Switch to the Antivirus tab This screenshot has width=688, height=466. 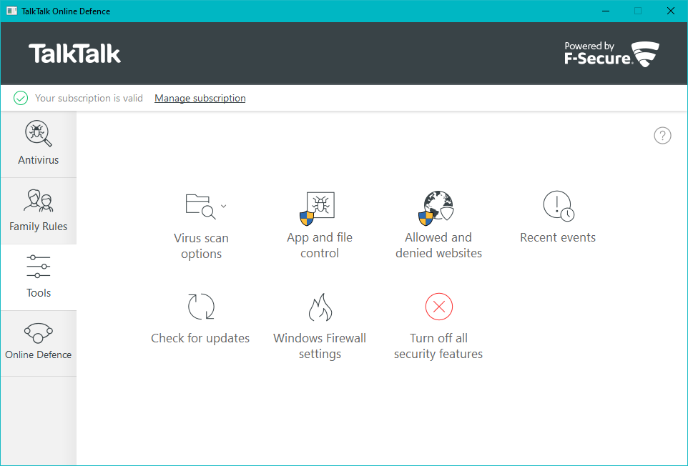[x=39, y=144]
